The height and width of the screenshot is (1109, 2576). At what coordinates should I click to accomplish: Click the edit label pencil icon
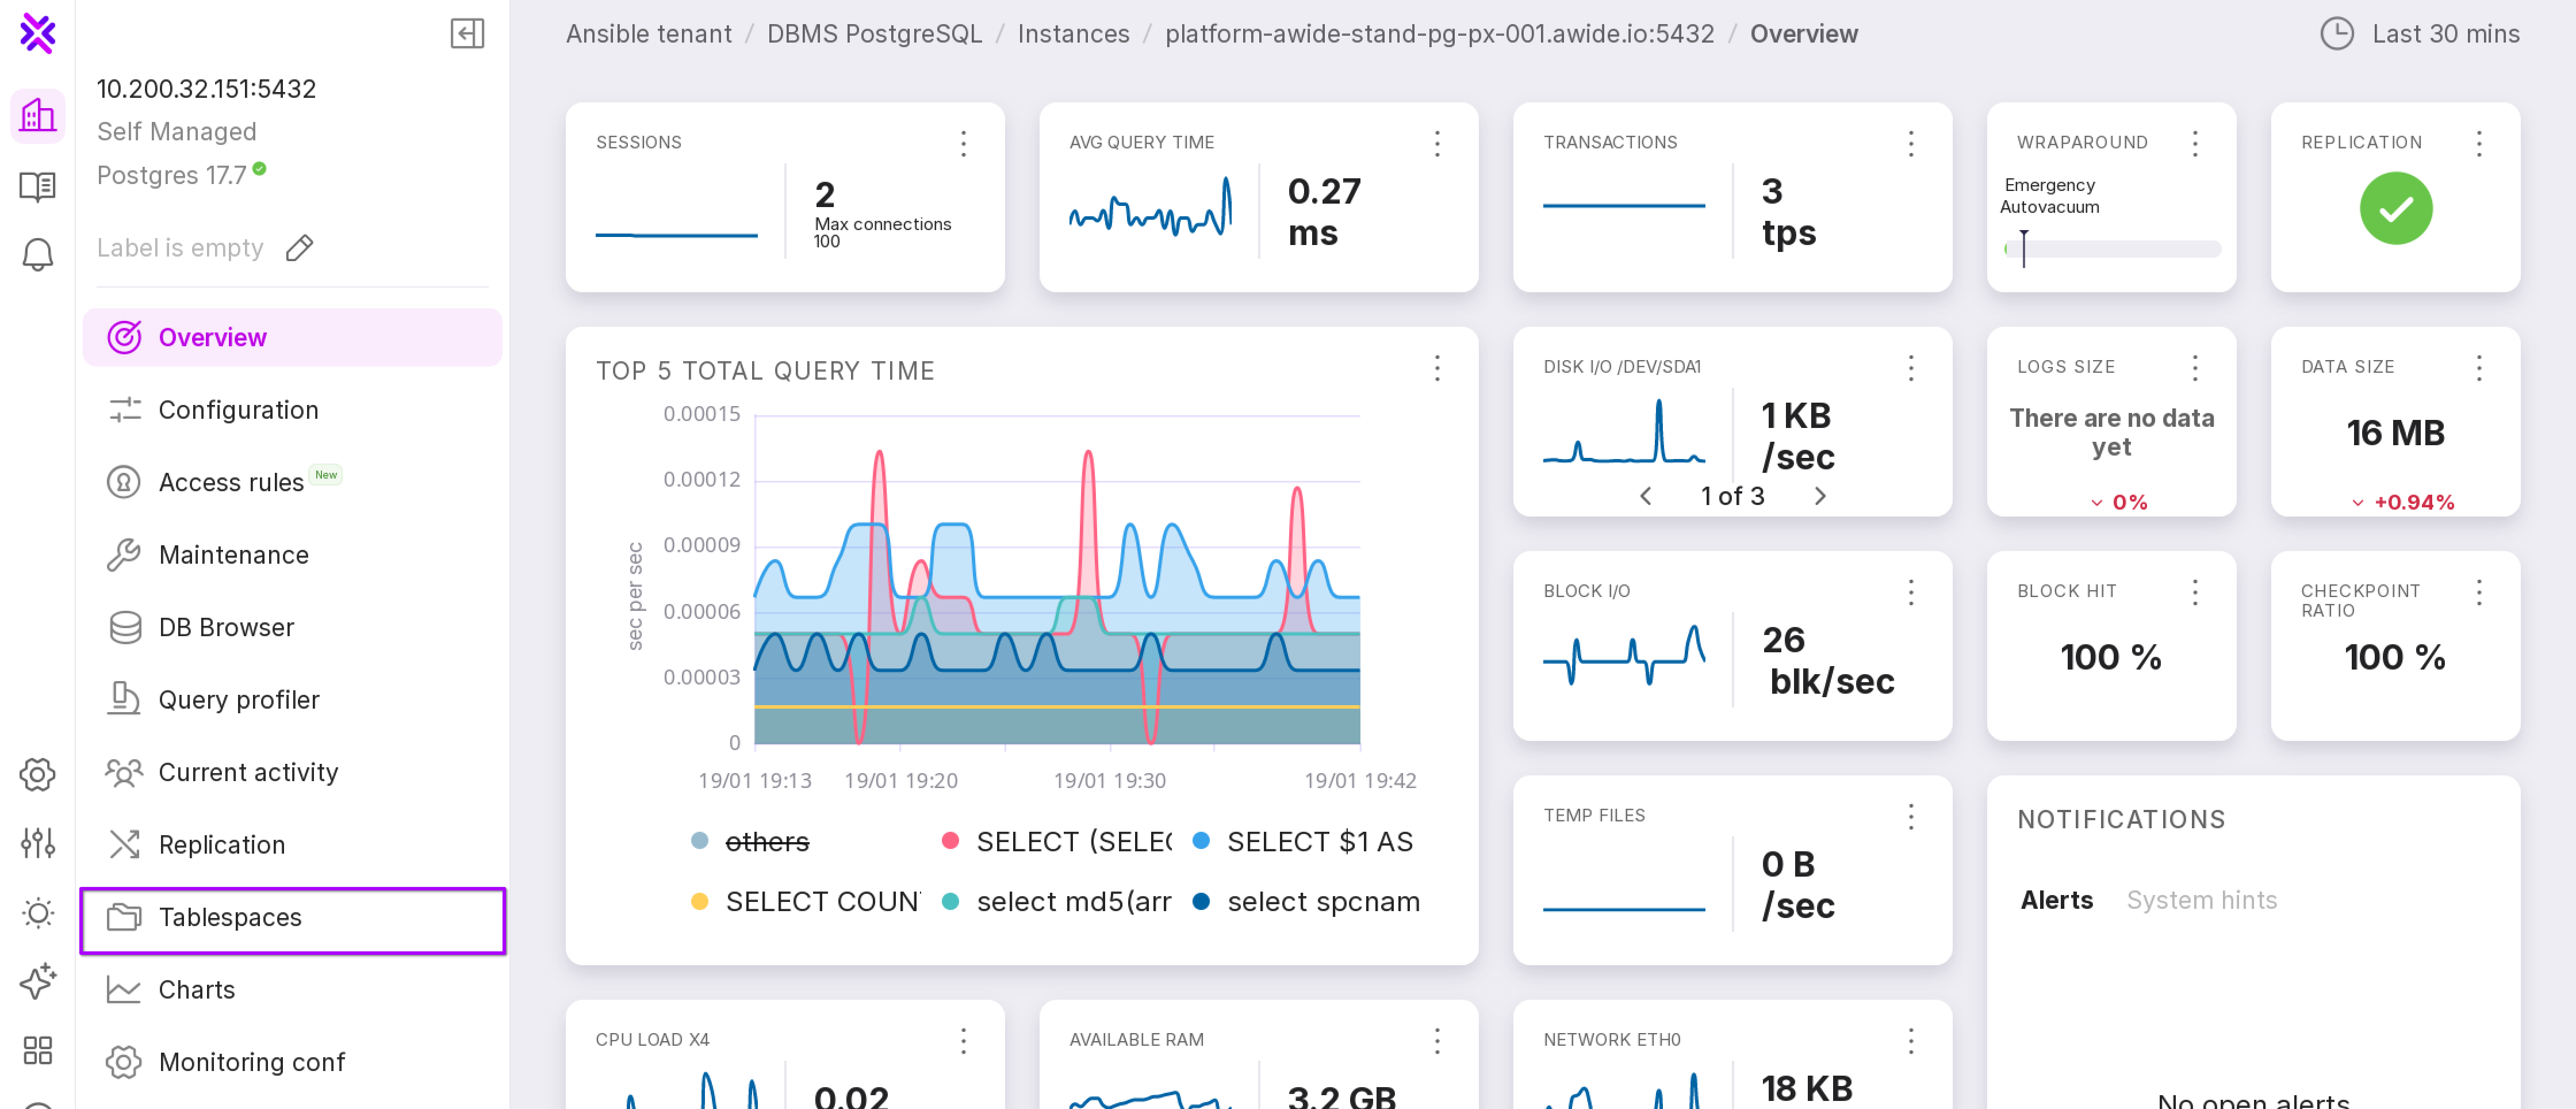pos(299,248)
